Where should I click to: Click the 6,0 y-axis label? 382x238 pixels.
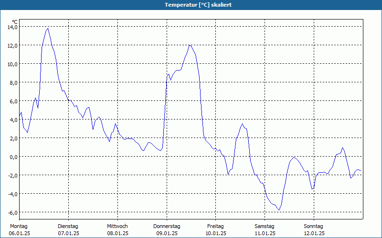click(x=14, y=101)
